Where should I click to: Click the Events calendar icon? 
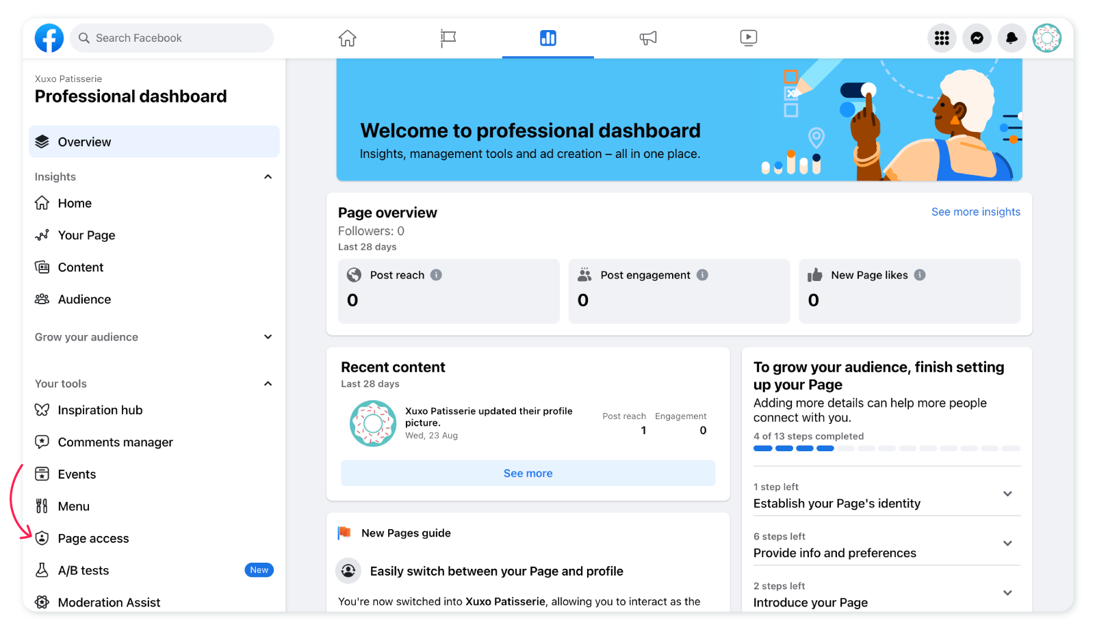(x=42, y=474)
